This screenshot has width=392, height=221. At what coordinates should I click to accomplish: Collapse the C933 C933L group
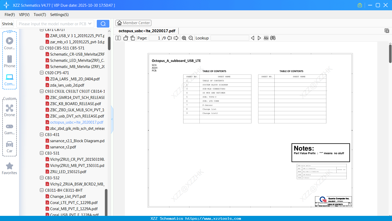tap(42, 91)
